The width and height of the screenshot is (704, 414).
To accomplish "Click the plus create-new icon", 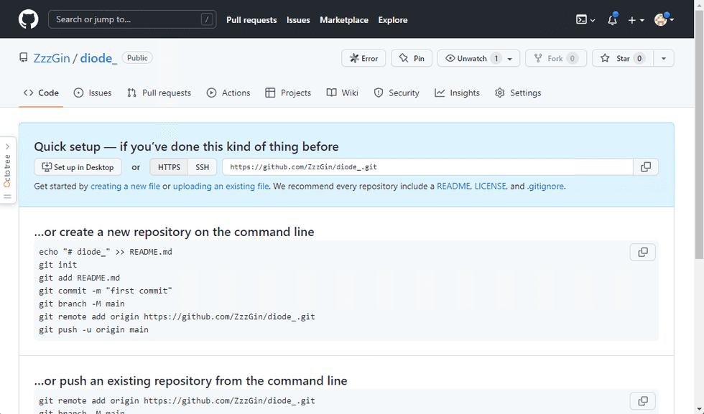I will (631, 20).
